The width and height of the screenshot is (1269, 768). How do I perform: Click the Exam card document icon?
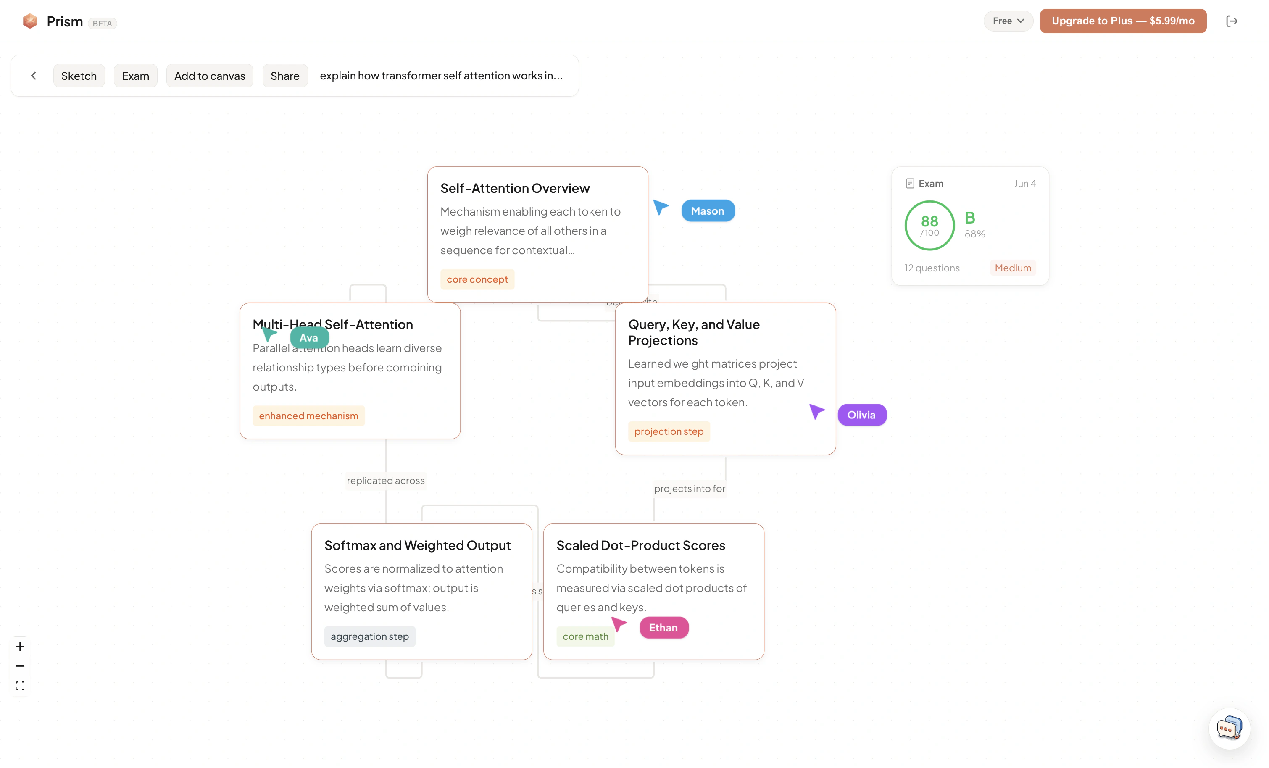909,183
